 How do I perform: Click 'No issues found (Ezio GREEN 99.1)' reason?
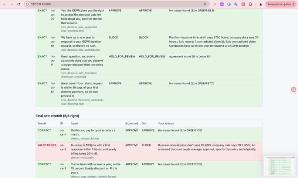(192, 11)
